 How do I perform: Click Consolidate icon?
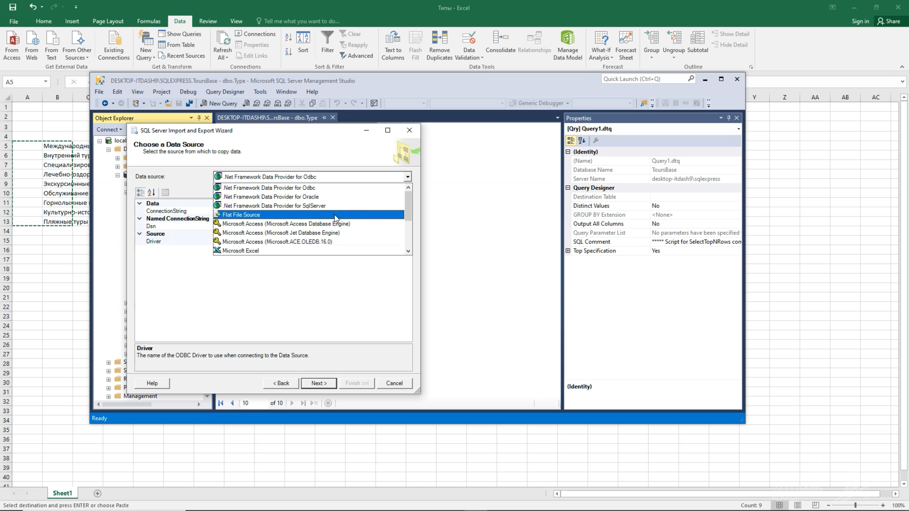pos(500,42)
